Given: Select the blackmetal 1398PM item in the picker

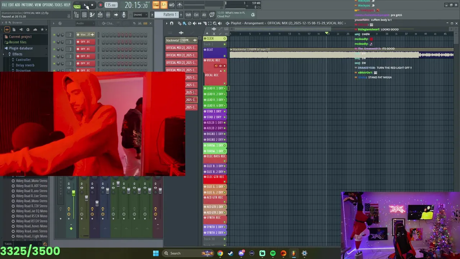Looking at the screenshot, I should [181, 40].
